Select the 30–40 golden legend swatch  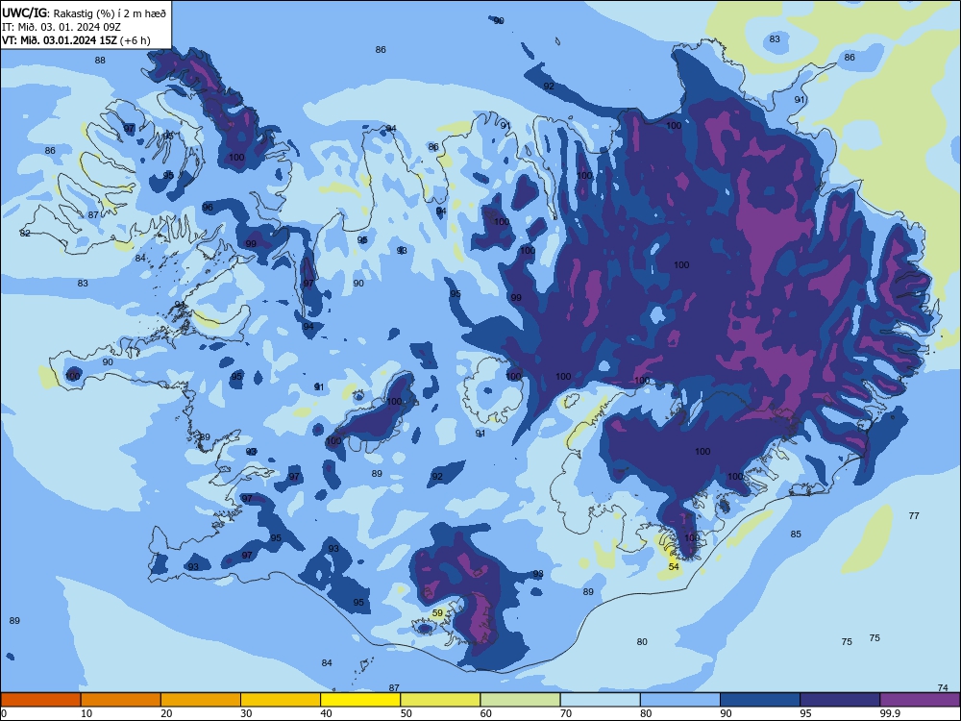tap(281, 700)
